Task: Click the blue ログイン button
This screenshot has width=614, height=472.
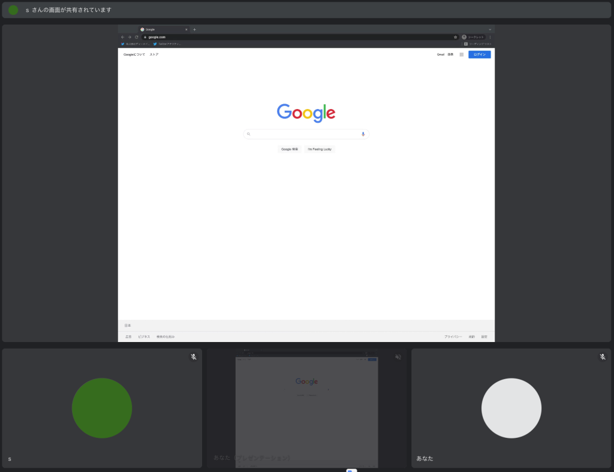Action: point(480,55)
